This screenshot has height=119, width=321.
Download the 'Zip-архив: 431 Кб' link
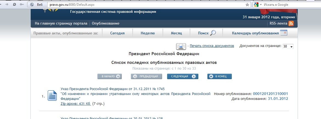pyautogui.click(x=76, y=104)
